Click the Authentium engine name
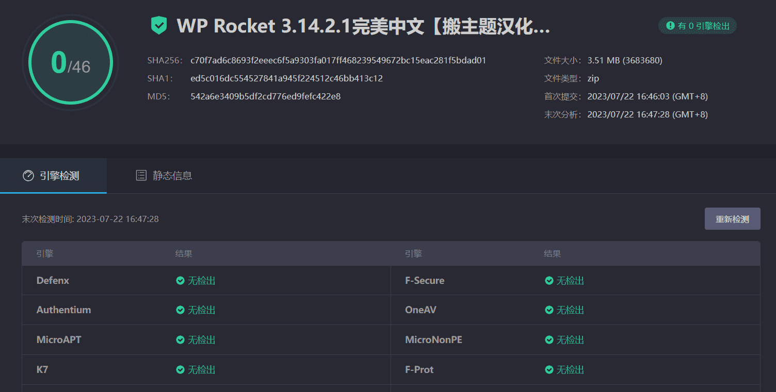This screenshot has width=776, height=392. [63, 310]
